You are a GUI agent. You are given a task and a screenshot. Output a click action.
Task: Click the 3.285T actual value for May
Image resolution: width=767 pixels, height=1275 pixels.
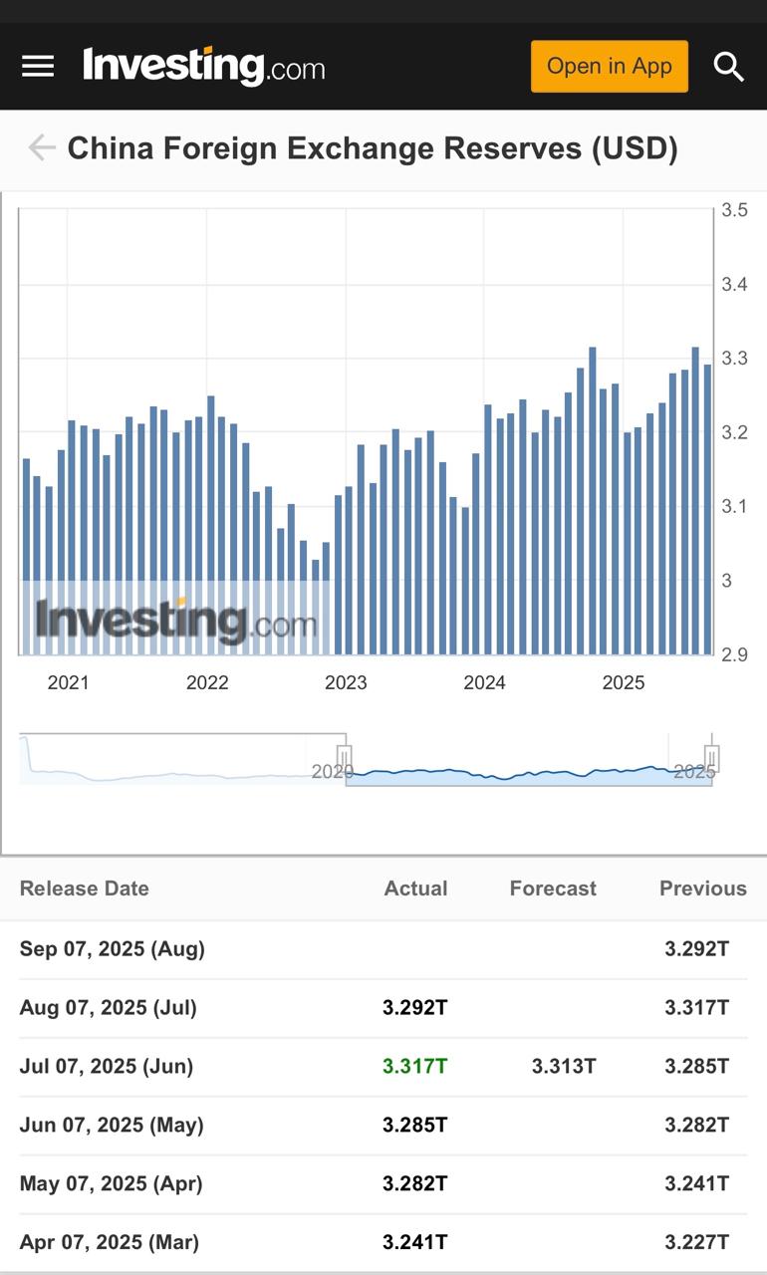pos(415,1126)
